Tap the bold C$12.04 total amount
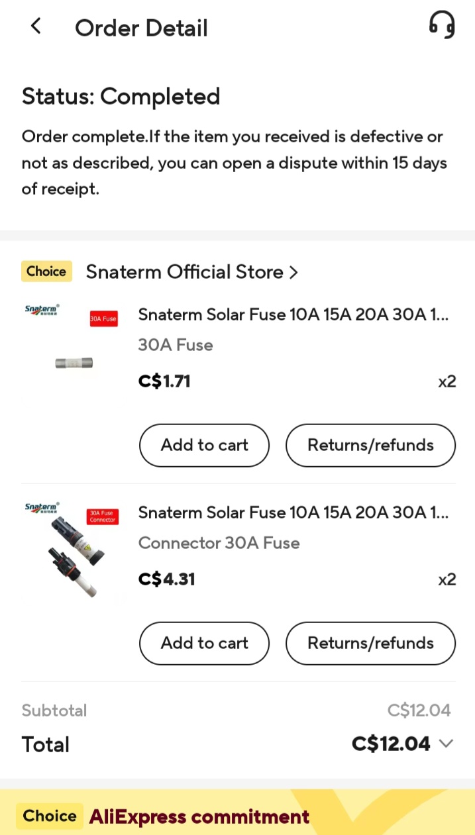This screenshot has height=835, width=475. click(391, 744)
